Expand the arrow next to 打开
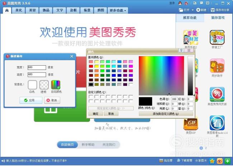This screenshot has height=166, width=233. [x=192, y=10]
